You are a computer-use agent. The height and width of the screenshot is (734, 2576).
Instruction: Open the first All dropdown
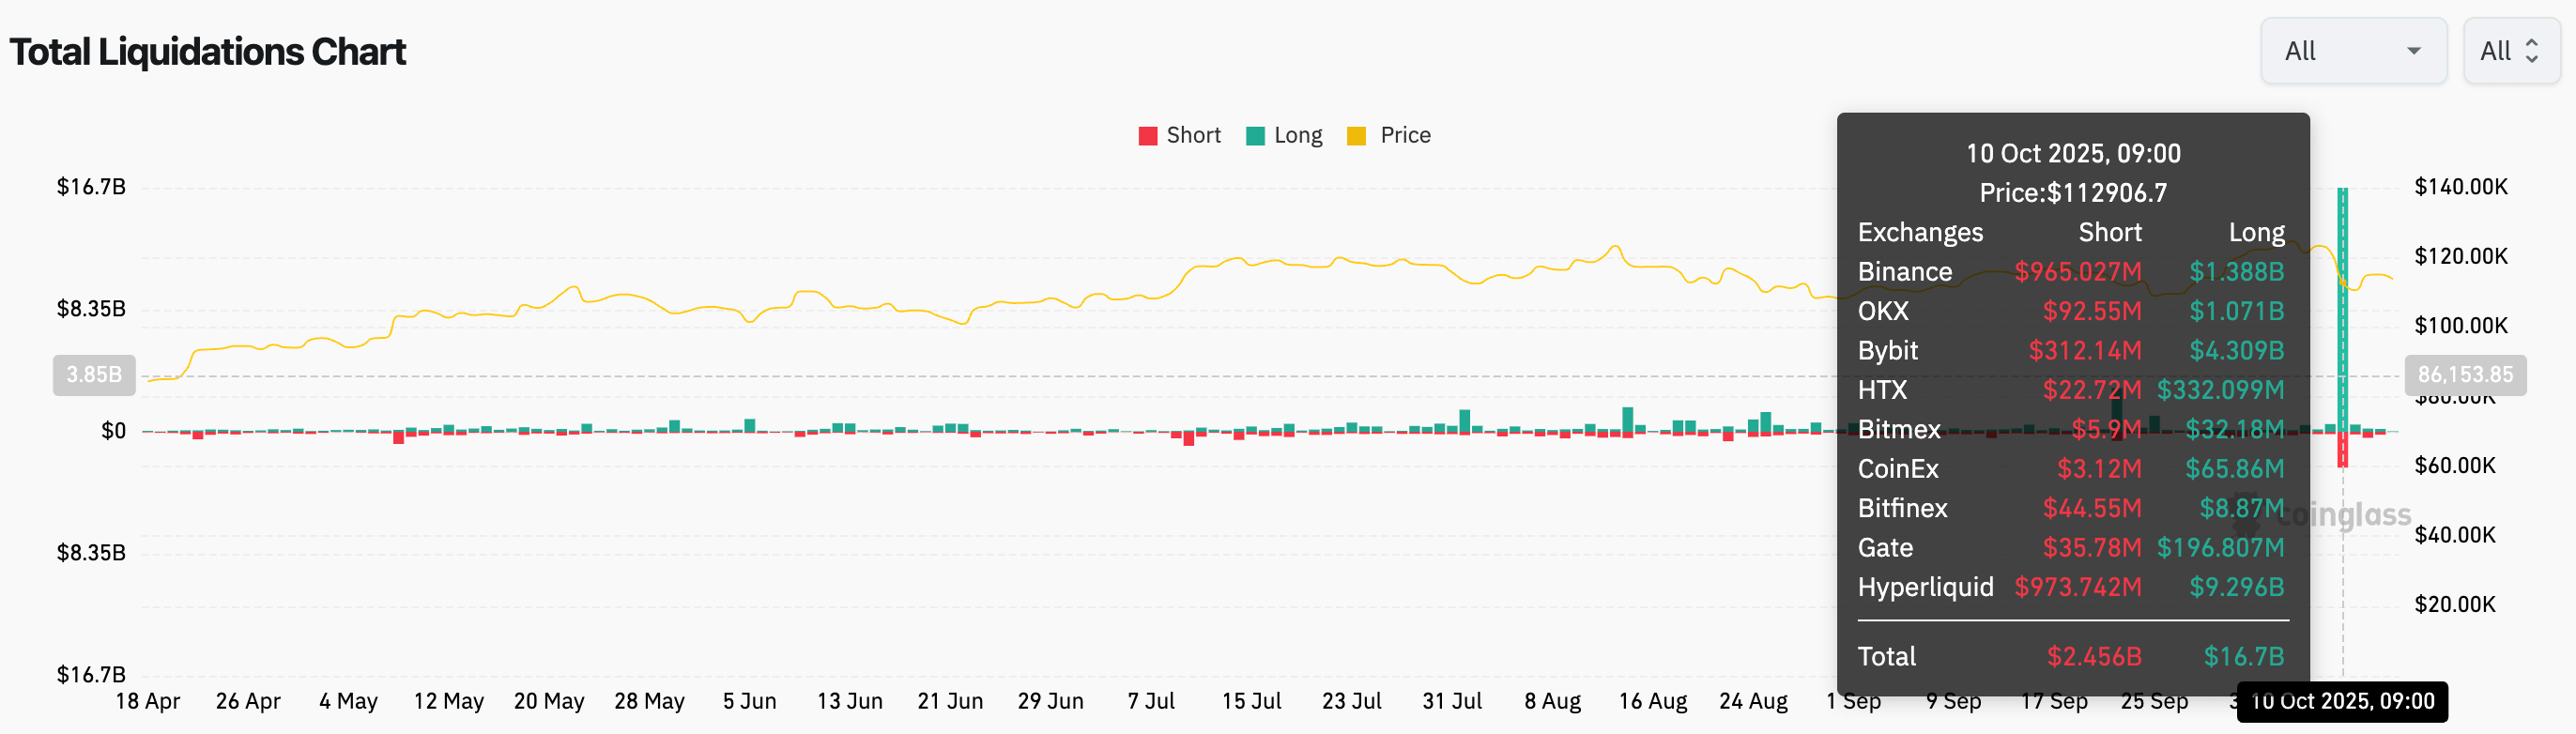(2352, 51)
